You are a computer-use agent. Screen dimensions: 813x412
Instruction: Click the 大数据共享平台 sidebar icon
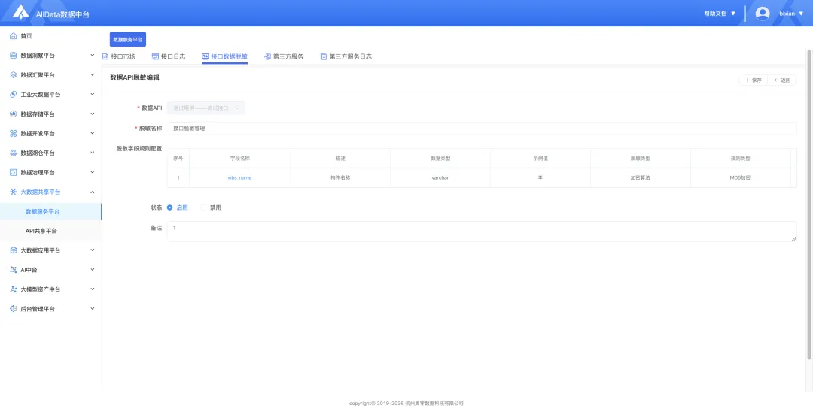[x=14, y=192]
